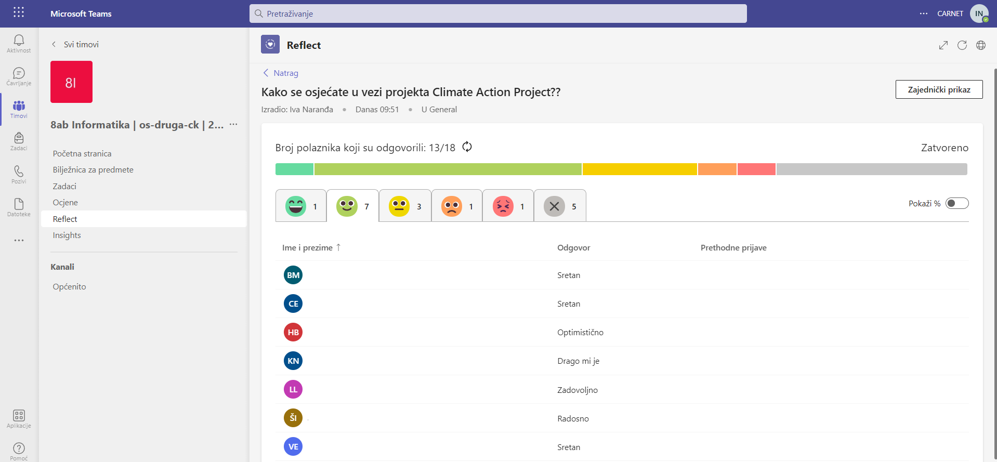
Task: Click the grey segment of response bar
Action: (872, 169)
